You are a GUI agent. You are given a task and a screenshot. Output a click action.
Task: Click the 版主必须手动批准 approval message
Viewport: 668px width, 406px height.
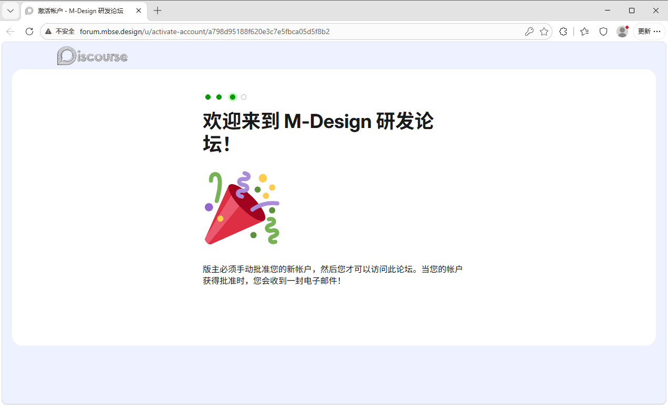[x=332, y=275]
